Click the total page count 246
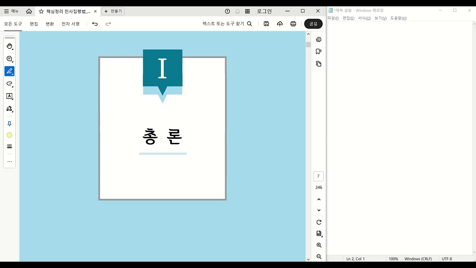 point(319,188)
